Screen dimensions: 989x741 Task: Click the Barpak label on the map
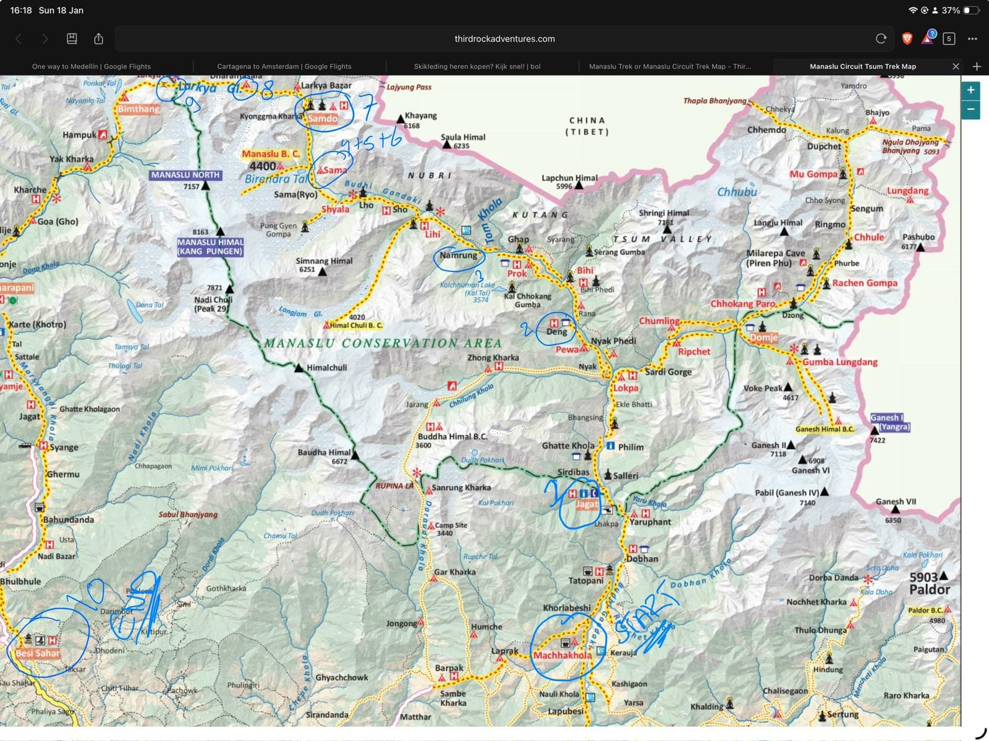pos(449,668)
